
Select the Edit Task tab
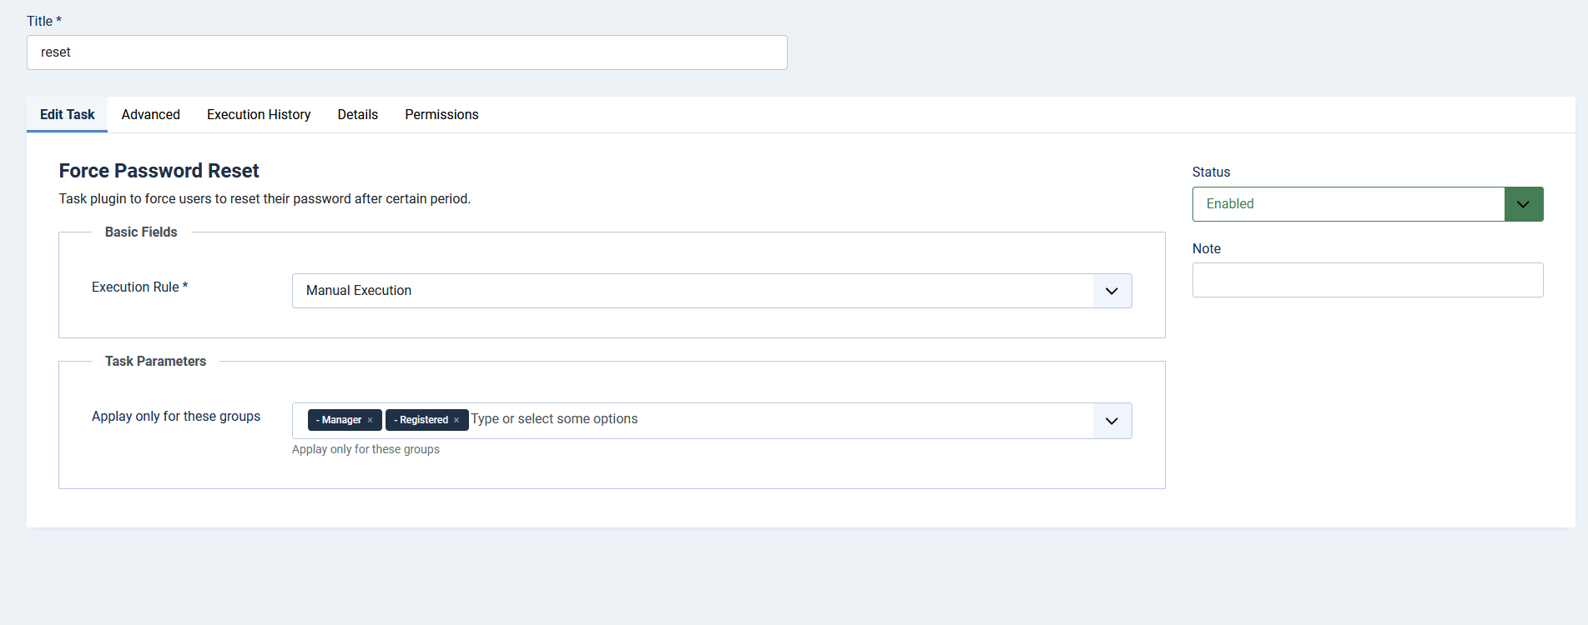click(x=68, y=115)
